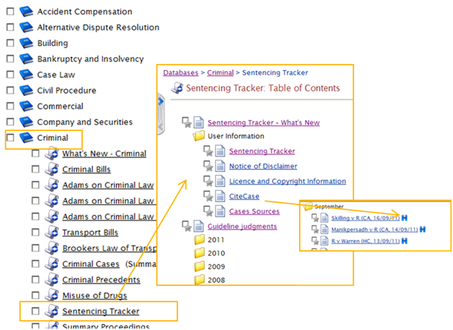Click the Accident Compensation book icon
The image size is (453, 330).
coord(26,12)
